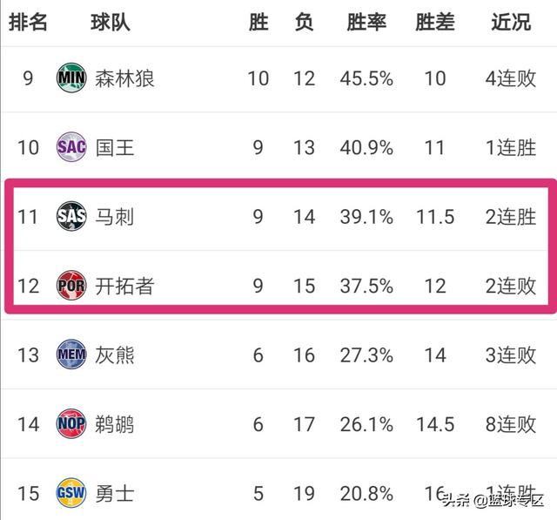This screenshot has width=557, height=520.
Task: Click the MIN Timberwolves team logo
Action: click(71, 78)
